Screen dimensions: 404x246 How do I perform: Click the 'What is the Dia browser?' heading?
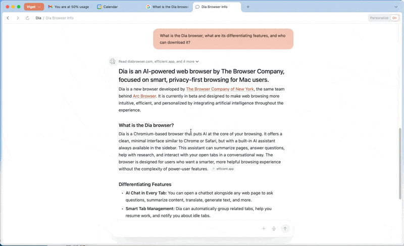pyautogui.click(x=146, y=125)
